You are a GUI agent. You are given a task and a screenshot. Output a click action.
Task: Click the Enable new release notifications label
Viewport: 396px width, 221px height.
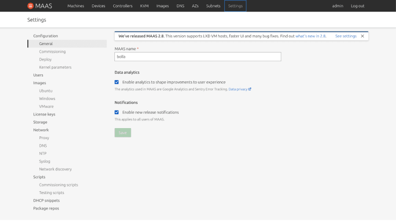click(151, 112)
